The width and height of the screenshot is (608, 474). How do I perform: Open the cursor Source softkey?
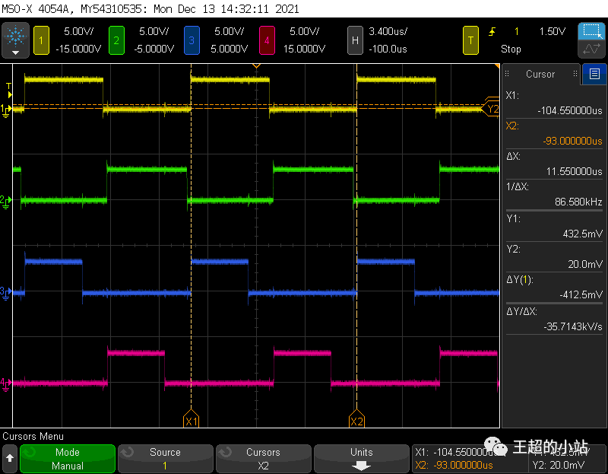165,459
